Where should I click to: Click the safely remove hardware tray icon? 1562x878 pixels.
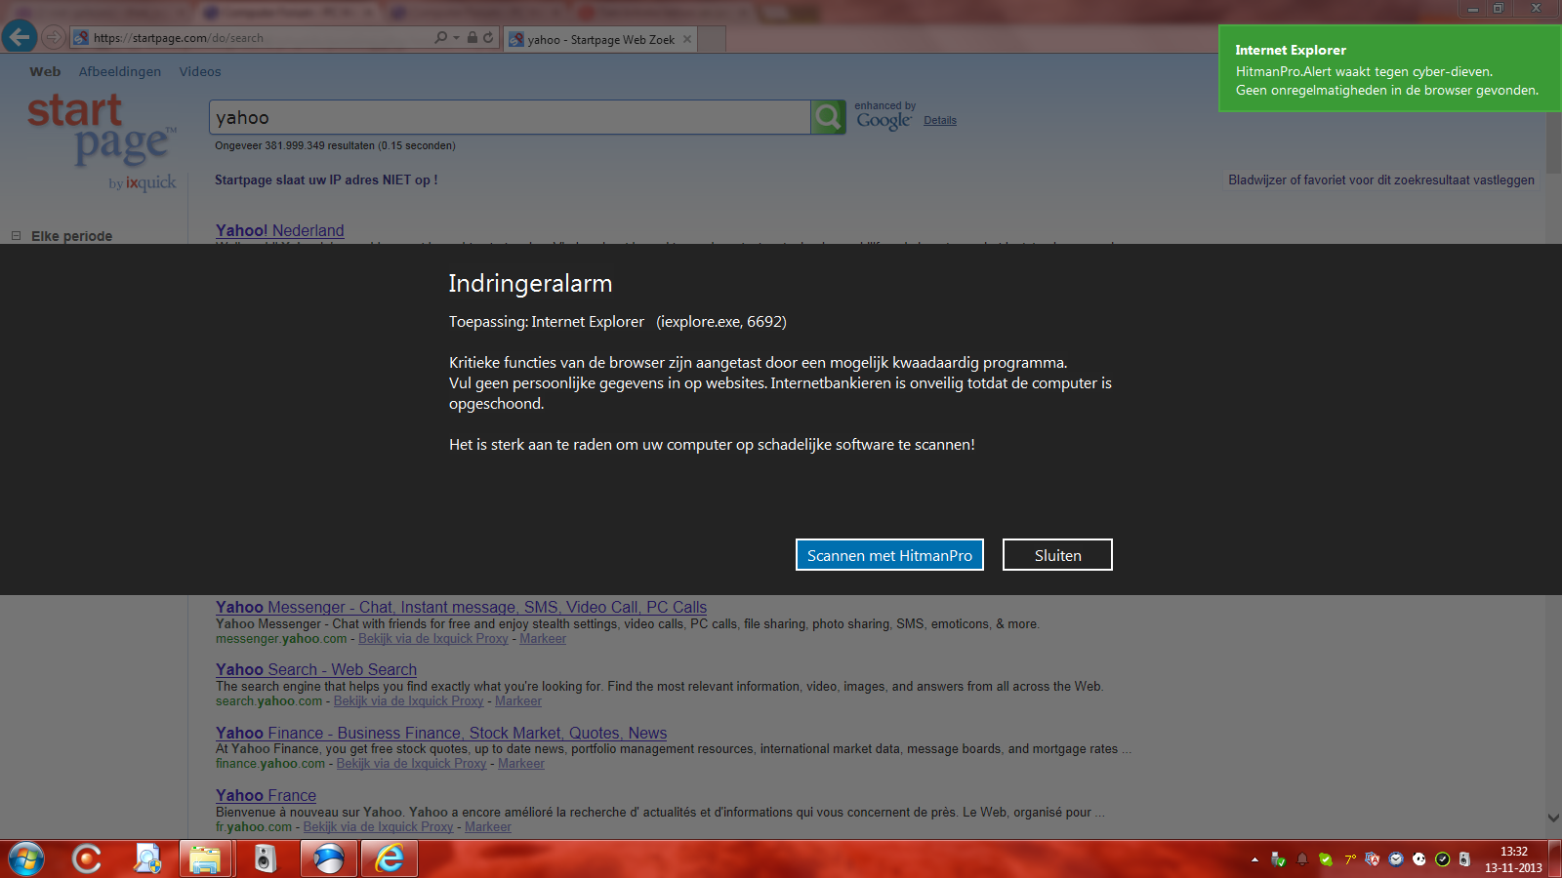click(x=1278, y=859)
